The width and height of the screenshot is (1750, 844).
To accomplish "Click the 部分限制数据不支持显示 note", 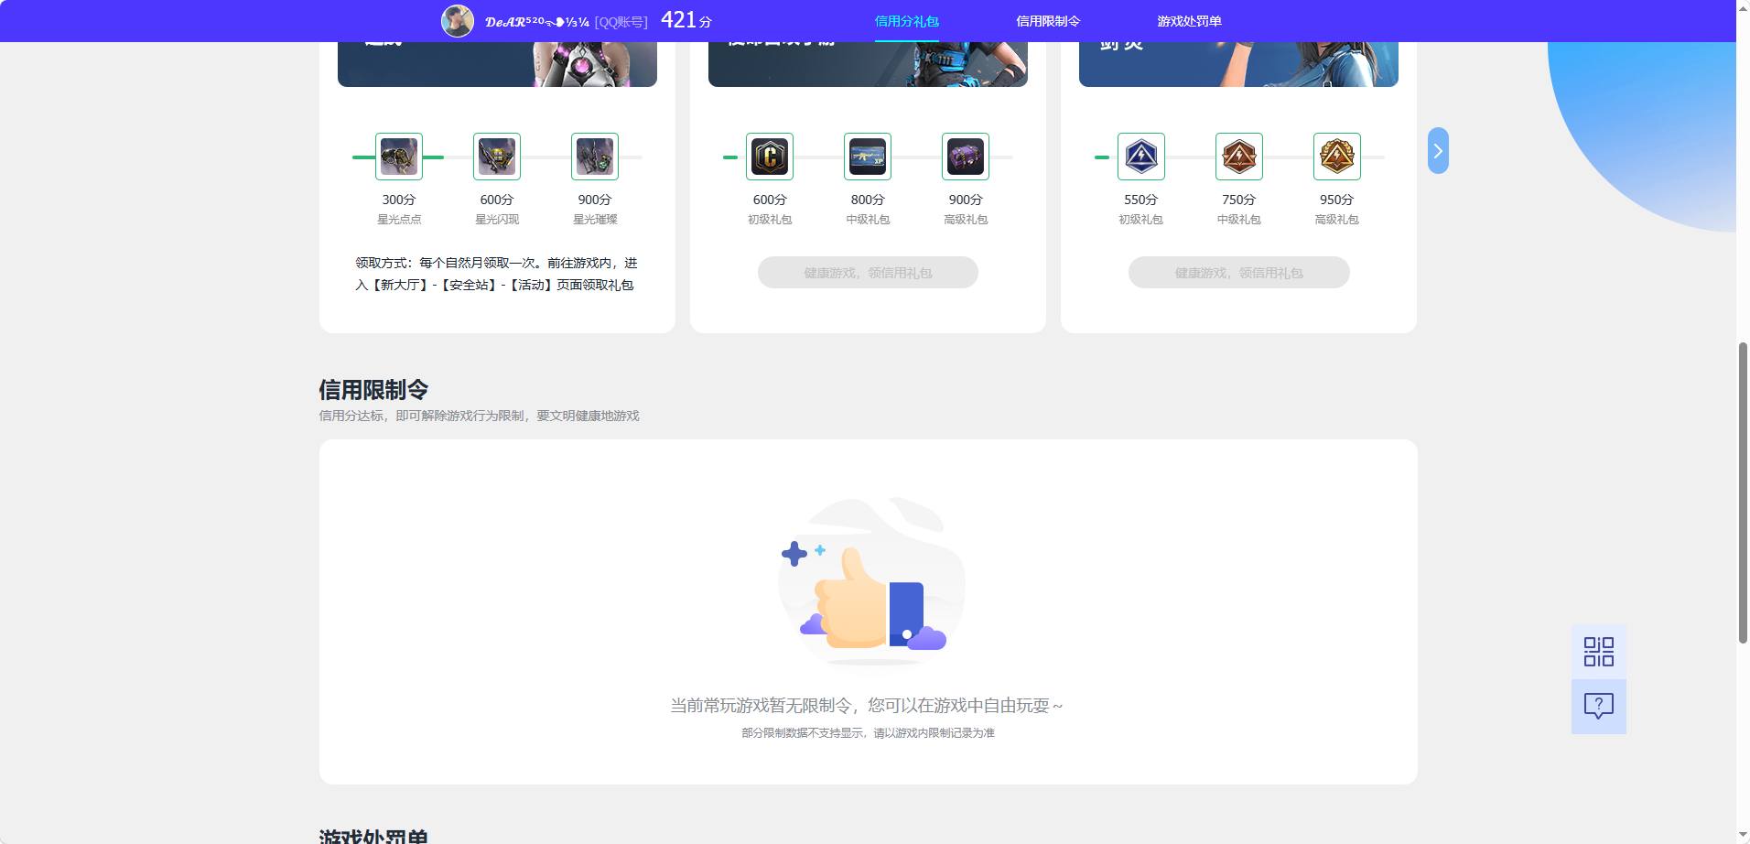I will point(868,733).
